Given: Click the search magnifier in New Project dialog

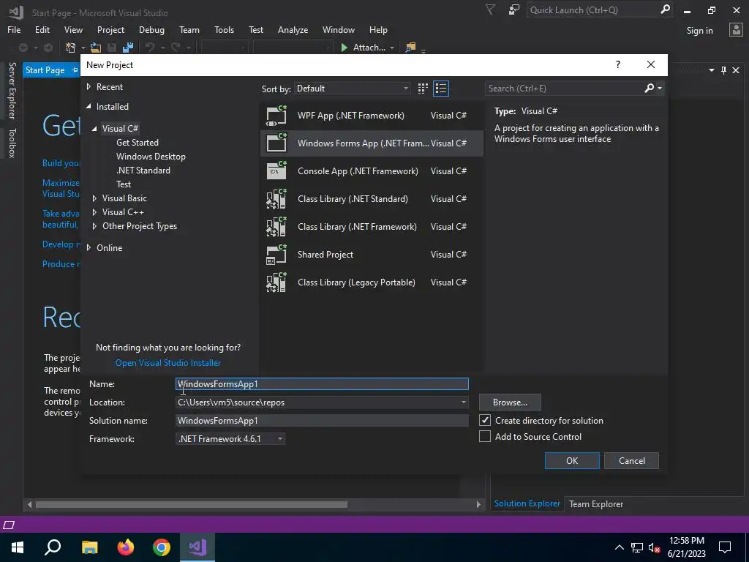Looking at the screenshot, I should [x=650, y=88].
